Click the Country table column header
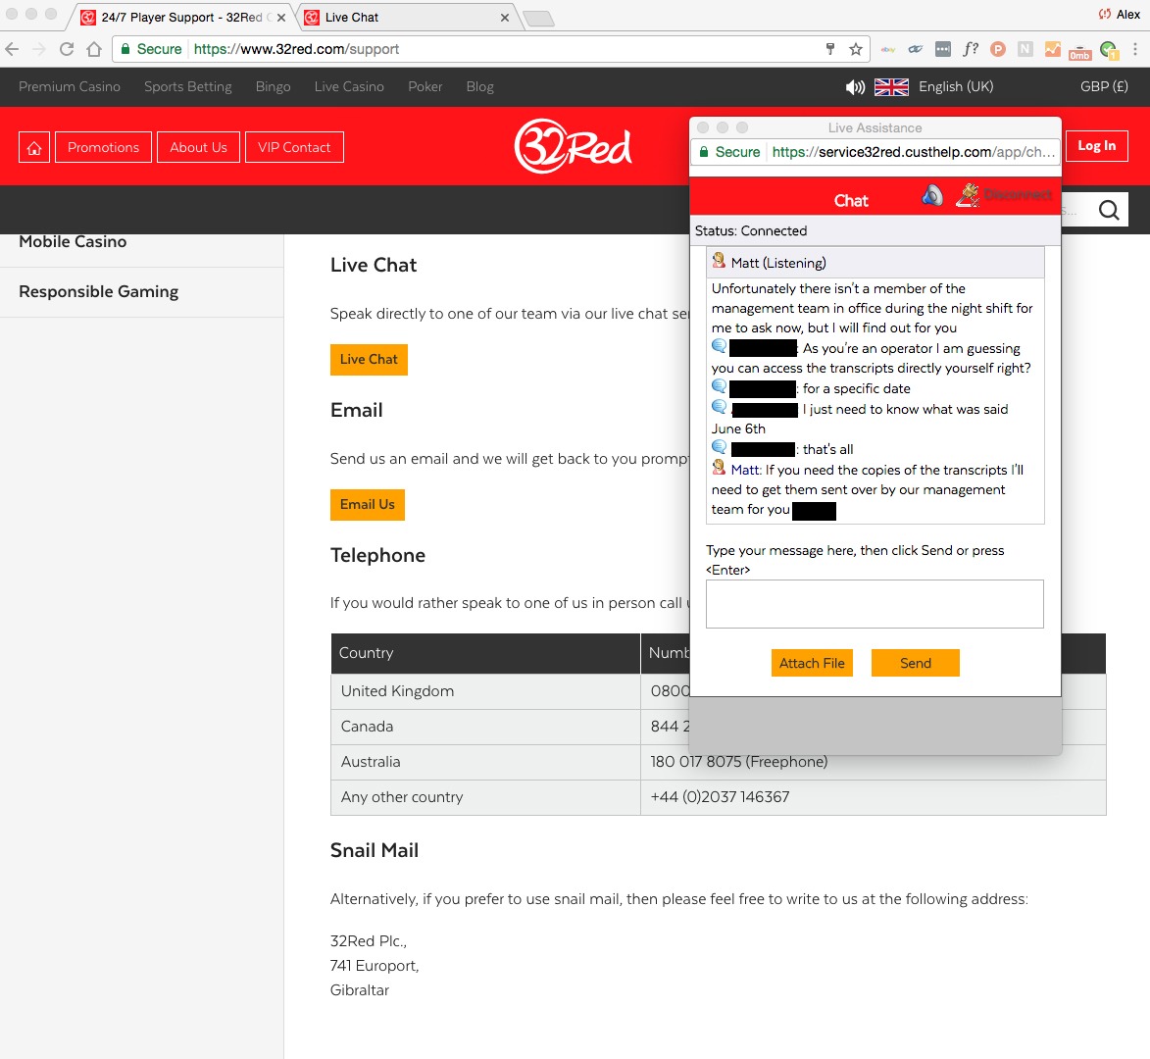The width and height of the screenshot is (1150, 1059). pos(485,653)
